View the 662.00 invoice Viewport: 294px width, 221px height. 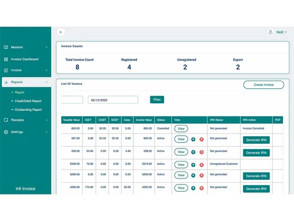[x=181, y=139]
